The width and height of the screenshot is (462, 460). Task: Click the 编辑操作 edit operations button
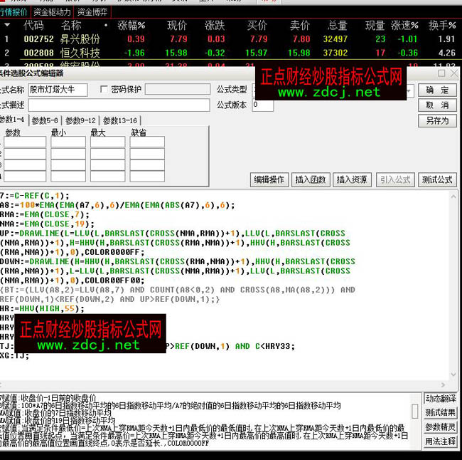tap(269, 179)
